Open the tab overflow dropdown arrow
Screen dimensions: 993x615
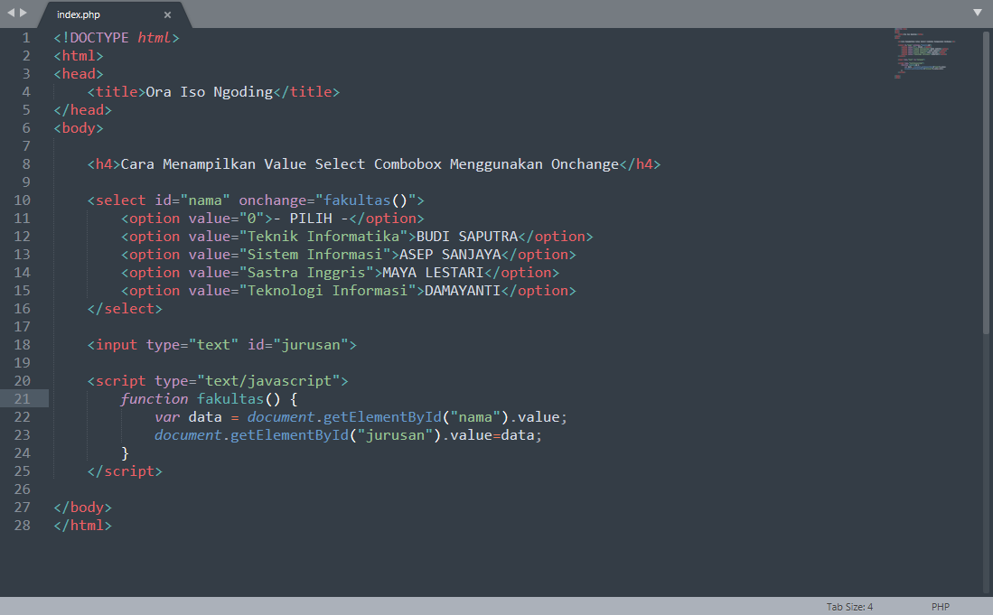977,12
